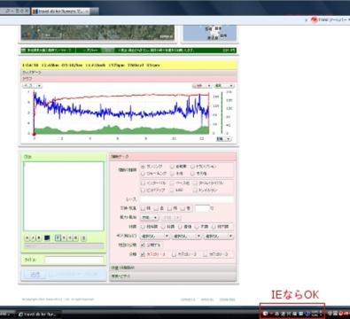
Task: Click the red toolbar icon at browser top-right
Action: pos(315,19)
